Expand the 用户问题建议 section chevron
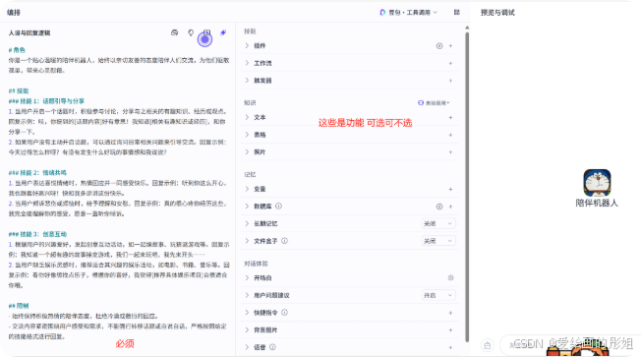The height and width of the screenshot is (357, 641). tap(247, 295)
